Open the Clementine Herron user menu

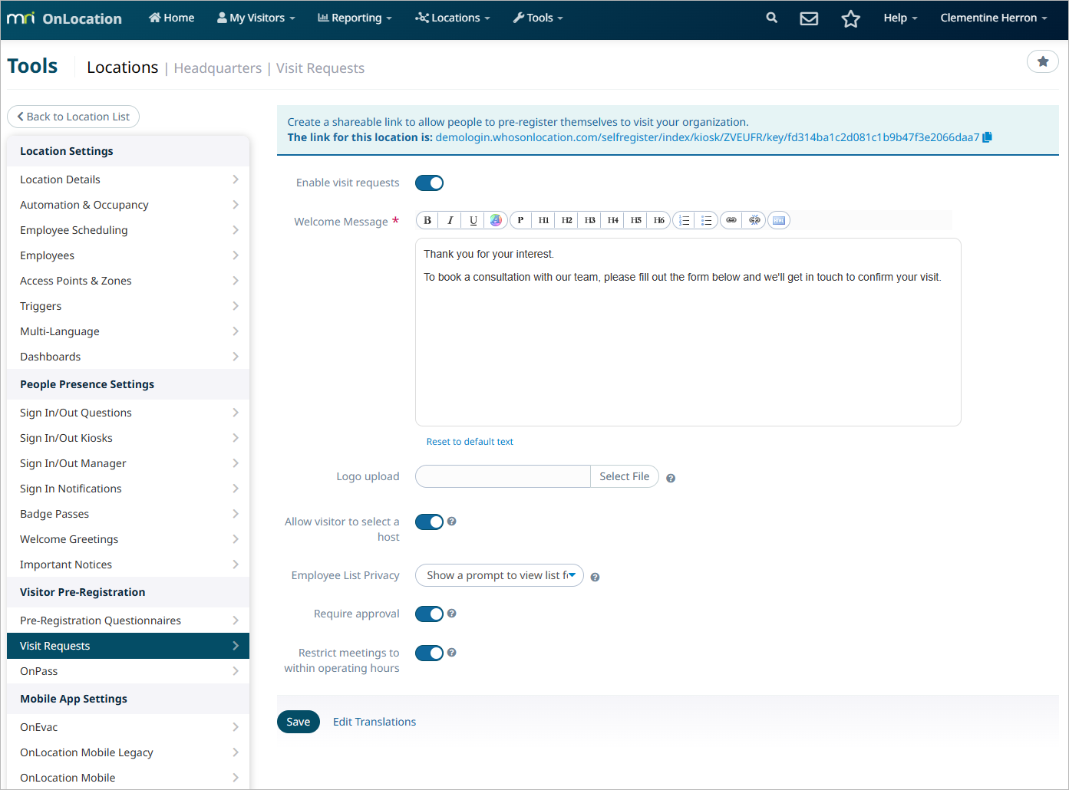994,18
